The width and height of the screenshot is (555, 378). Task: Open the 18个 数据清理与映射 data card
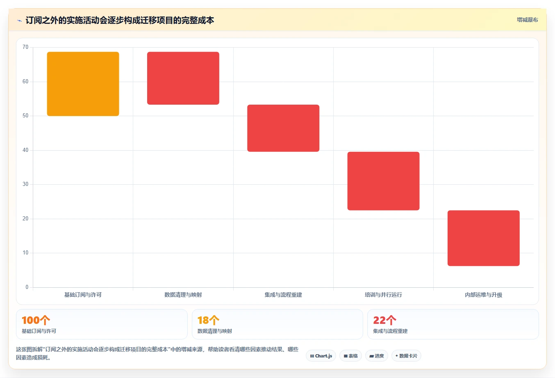pyautogui.click(x=277, y=324)
